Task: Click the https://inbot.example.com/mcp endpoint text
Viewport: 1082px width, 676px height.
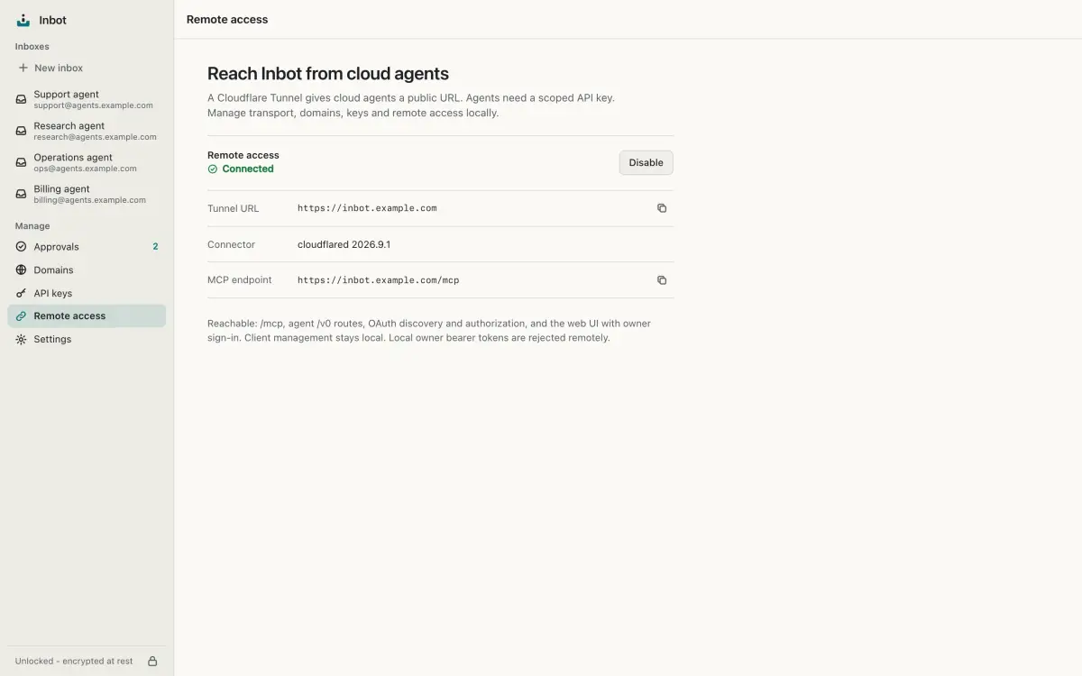Action: 379,280
